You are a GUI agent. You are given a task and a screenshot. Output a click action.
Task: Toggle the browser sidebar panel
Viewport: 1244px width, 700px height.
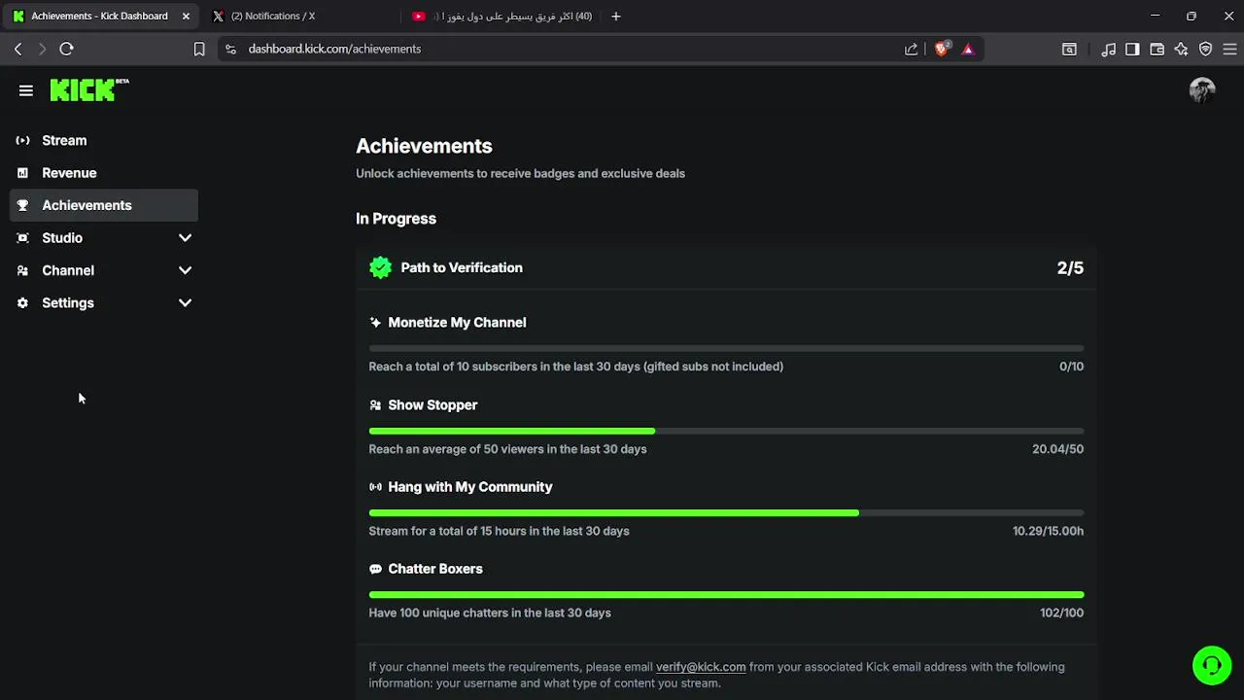(1132, 49)
